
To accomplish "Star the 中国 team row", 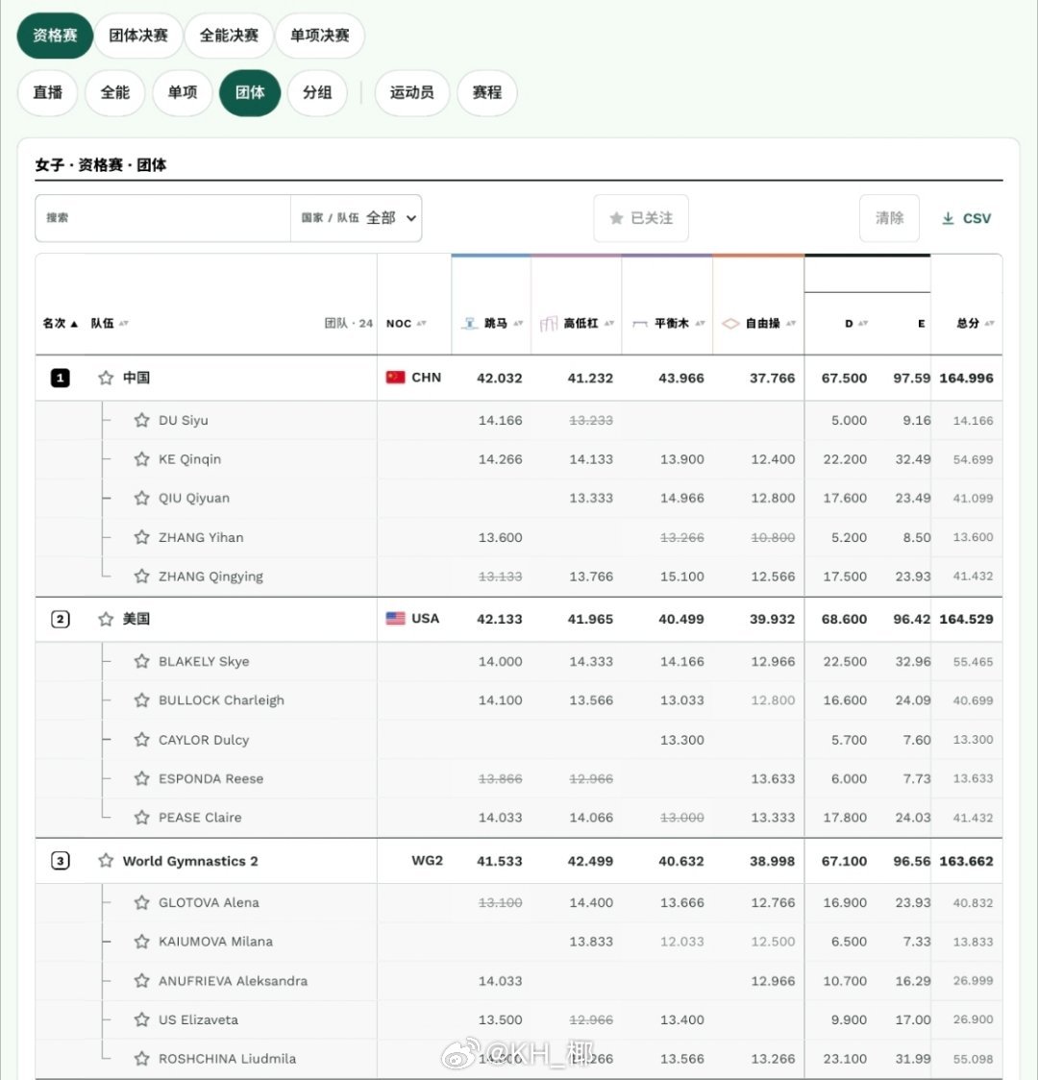I will coord(106,378).
